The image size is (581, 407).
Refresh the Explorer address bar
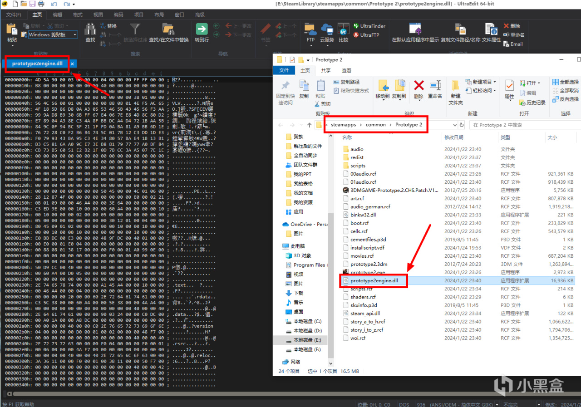click(x=462, y=125)
